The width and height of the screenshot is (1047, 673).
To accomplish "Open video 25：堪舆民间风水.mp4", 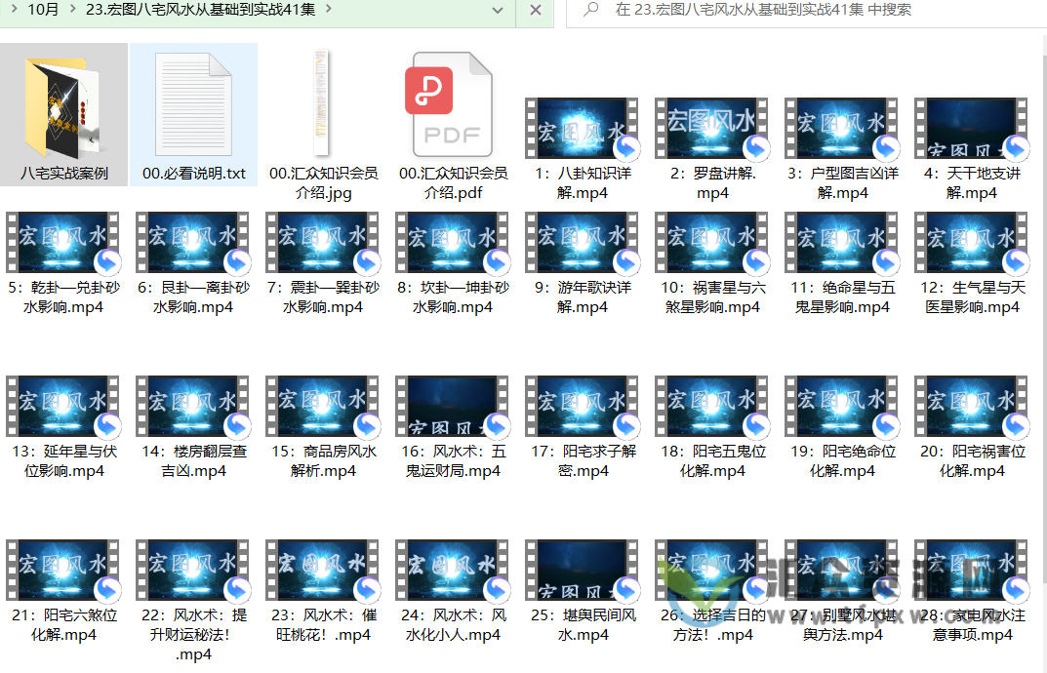I will point(583,571).
